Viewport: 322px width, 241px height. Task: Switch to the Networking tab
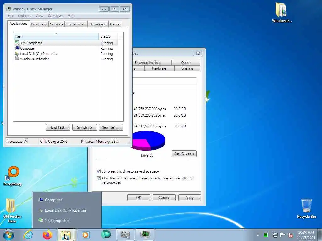(98, 24)
